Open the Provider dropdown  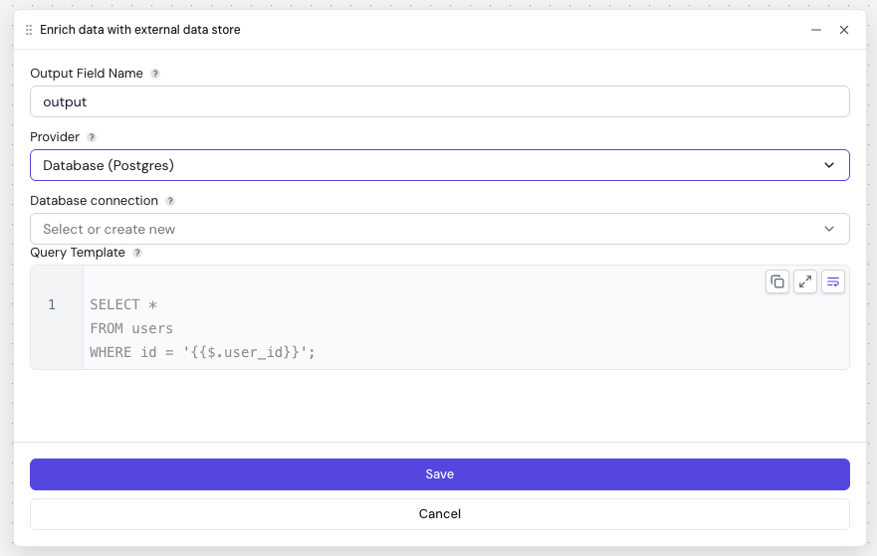tap(440, 165)
